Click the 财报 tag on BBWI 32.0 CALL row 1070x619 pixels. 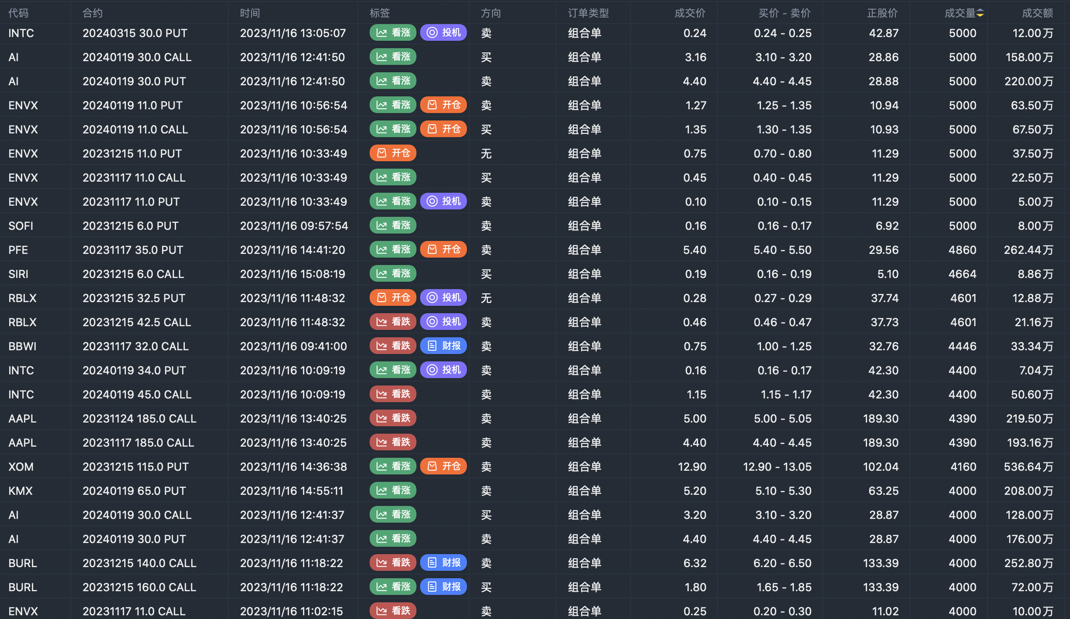pos(444,346)
